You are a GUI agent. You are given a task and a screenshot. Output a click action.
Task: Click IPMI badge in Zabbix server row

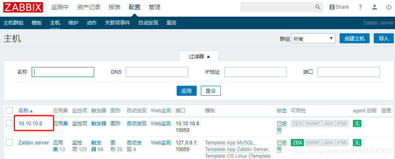pos(342,143)
